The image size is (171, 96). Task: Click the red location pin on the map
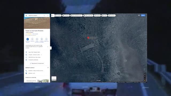pos(88,38)
